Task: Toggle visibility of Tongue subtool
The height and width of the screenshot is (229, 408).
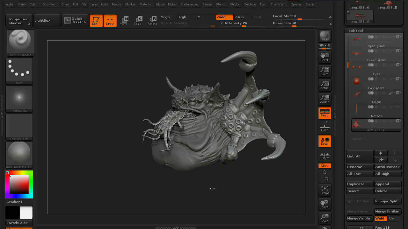Action: click(x=397, y=93)
